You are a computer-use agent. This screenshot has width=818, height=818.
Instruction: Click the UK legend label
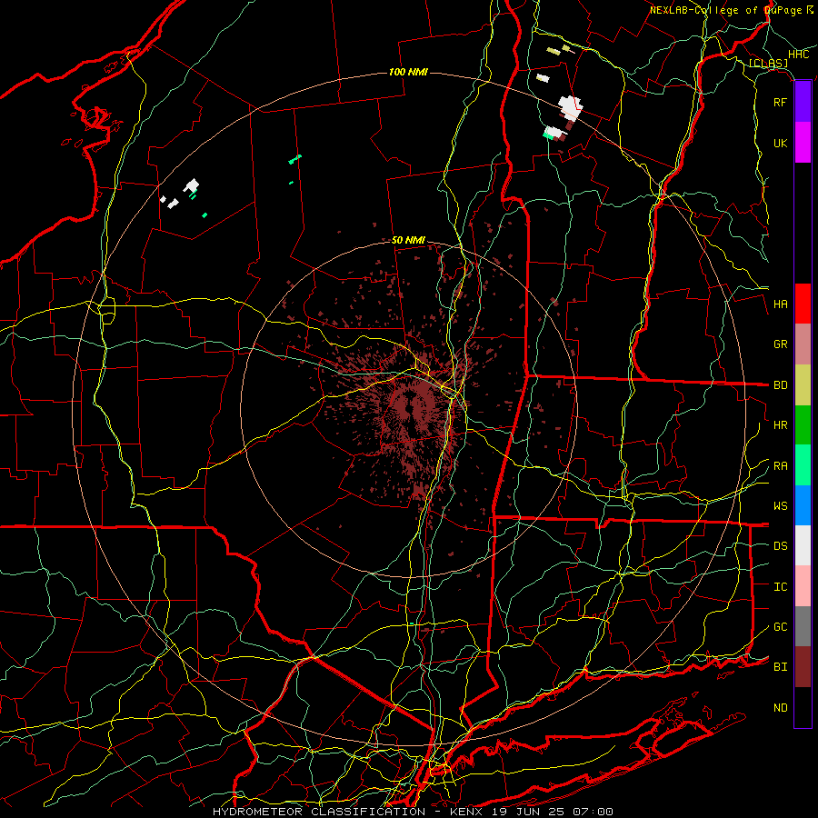coord(780,143)
